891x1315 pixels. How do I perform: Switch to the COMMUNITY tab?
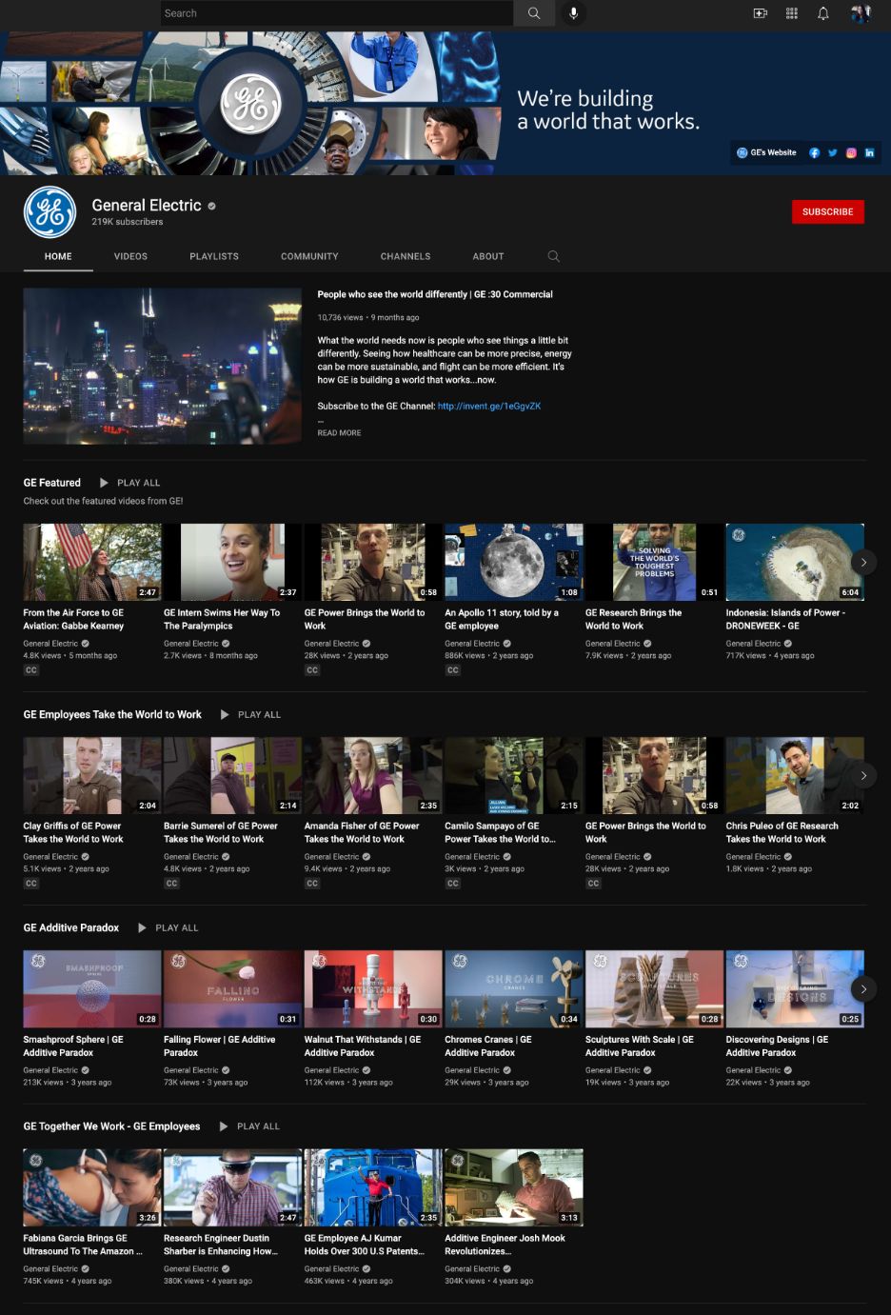click(x=309, y=256)
